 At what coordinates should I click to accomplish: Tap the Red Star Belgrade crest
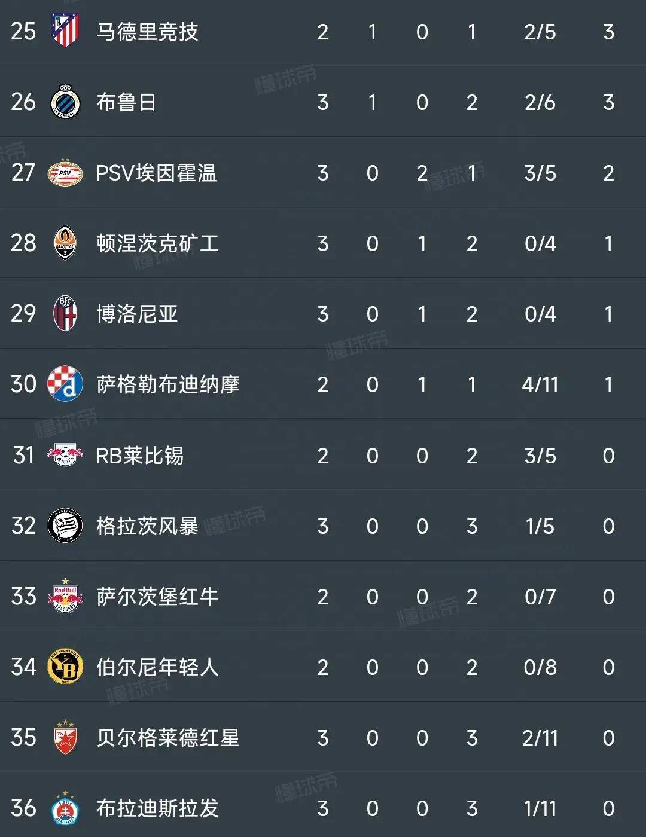pos(65,737)
